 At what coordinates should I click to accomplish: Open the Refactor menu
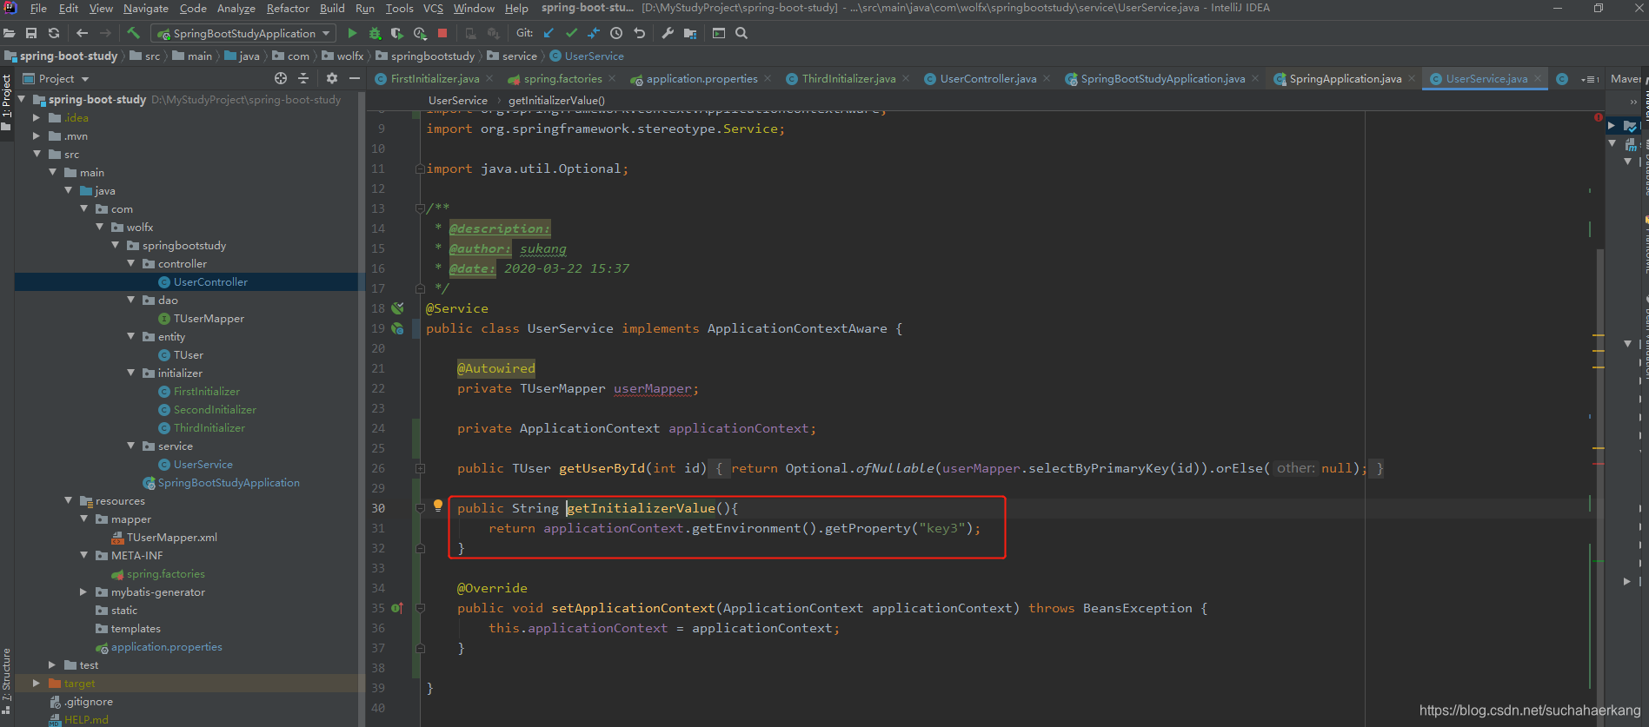point(288,8)
